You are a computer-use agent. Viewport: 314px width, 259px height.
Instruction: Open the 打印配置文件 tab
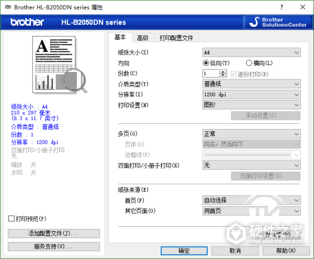tap(176, 38)
